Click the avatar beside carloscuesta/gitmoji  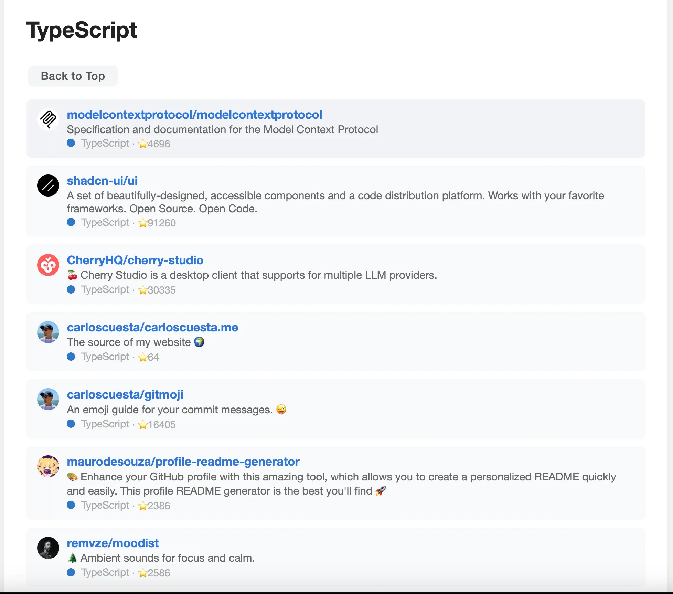pos(48,399)
